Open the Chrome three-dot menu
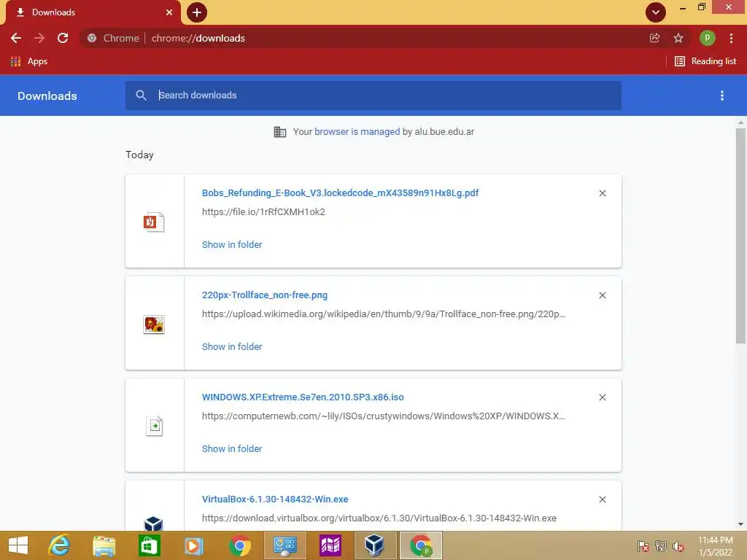This screenshot has height=560, width=747. click(731, 38)
